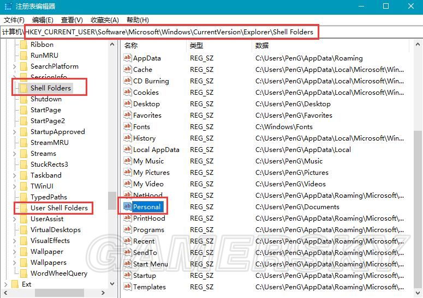Click the Fonts string value icon

[x=127, y=126]
